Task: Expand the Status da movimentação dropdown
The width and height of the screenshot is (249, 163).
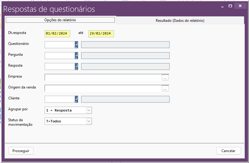Action: pos(89,121)
